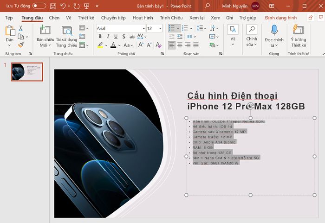325x223 pixels.
Task: Toggle bullet list button
Action: 172,28
